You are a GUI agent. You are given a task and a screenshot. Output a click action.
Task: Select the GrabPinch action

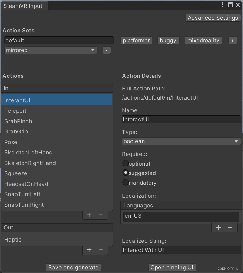click(x=56, y=121)
